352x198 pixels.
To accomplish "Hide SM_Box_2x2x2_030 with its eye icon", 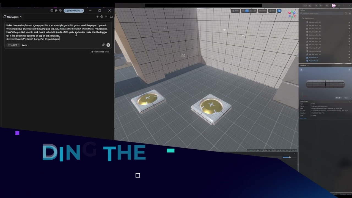I will (349, 25).
